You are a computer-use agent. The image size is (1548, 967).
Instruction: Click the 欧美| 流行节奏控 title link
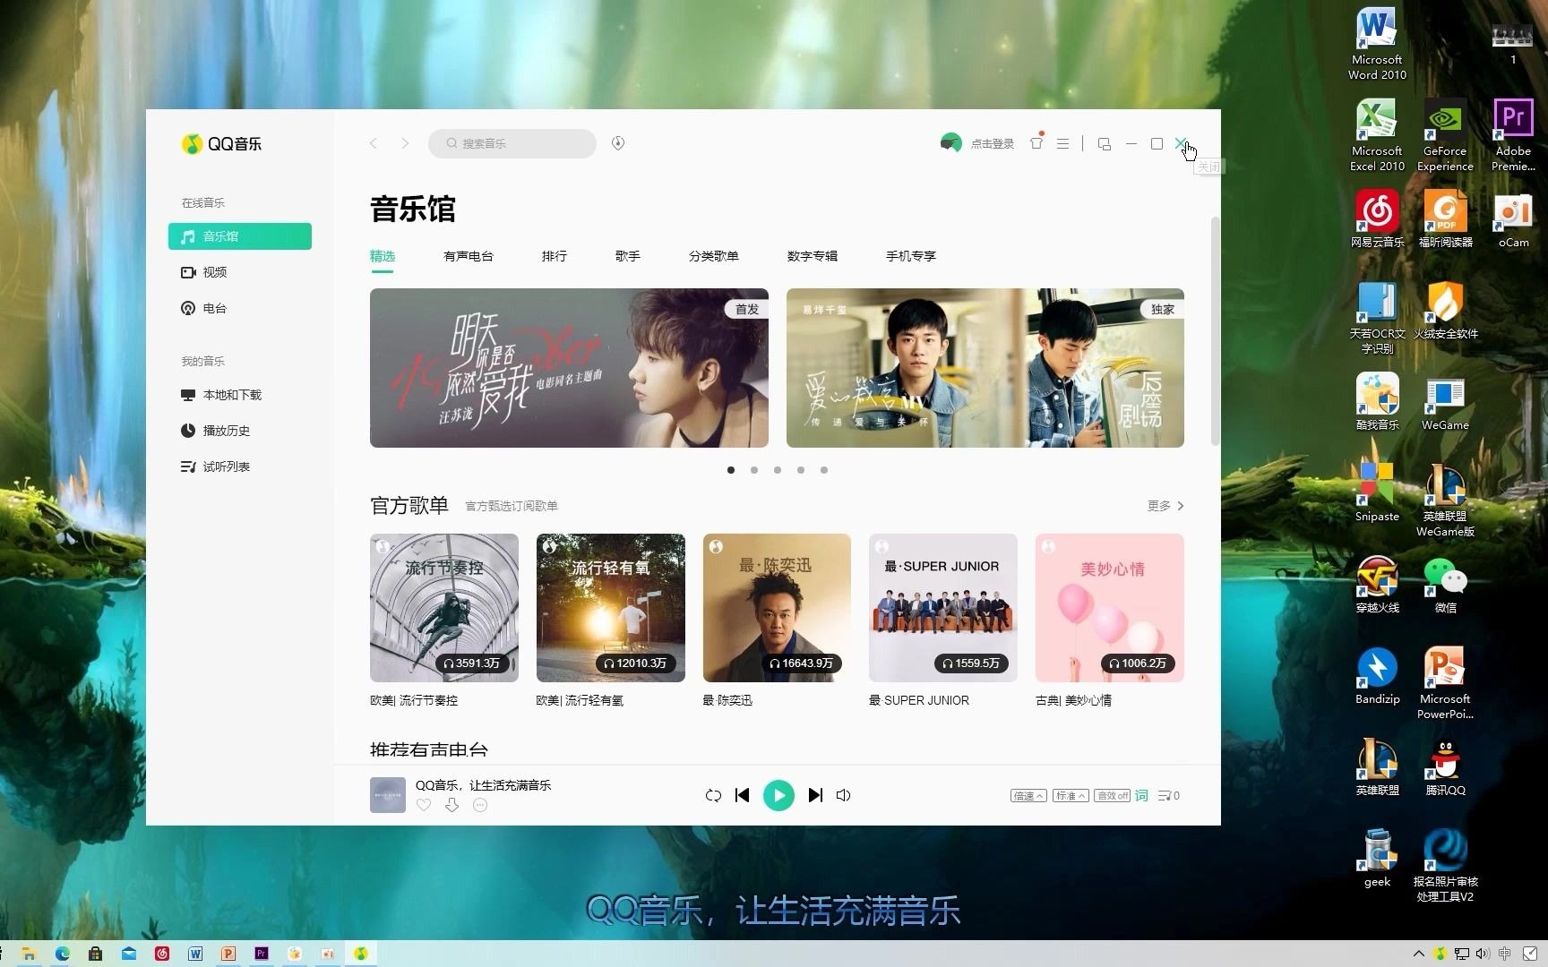pos(414,700)
